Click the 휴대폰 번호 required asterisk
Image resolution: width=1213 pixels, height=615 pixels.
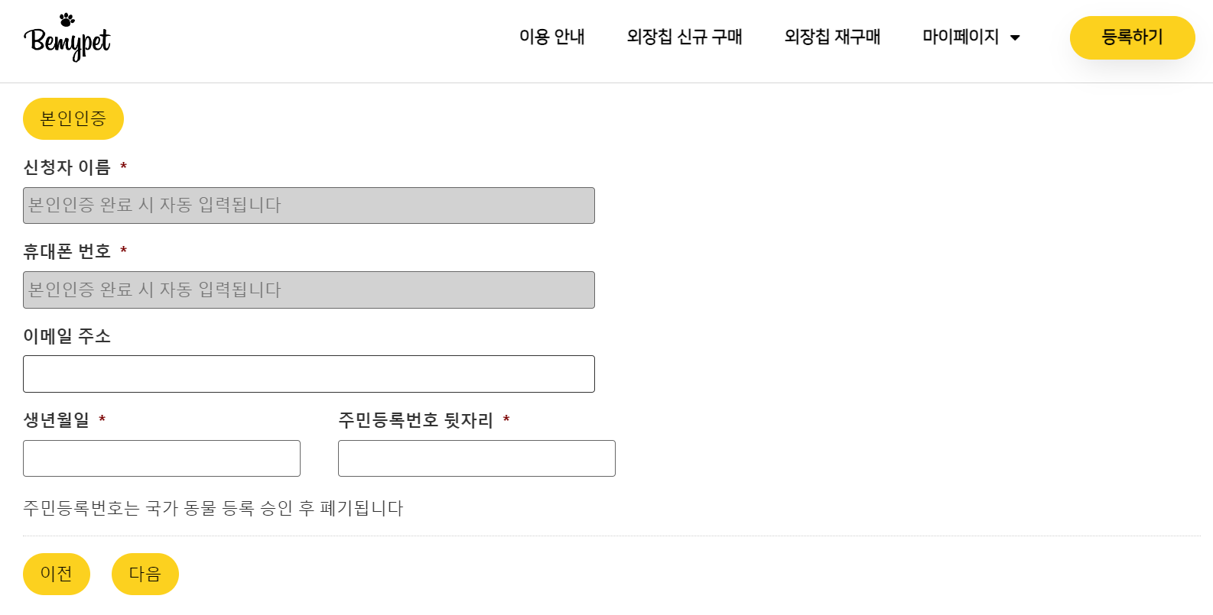click(x=125, y=250)
